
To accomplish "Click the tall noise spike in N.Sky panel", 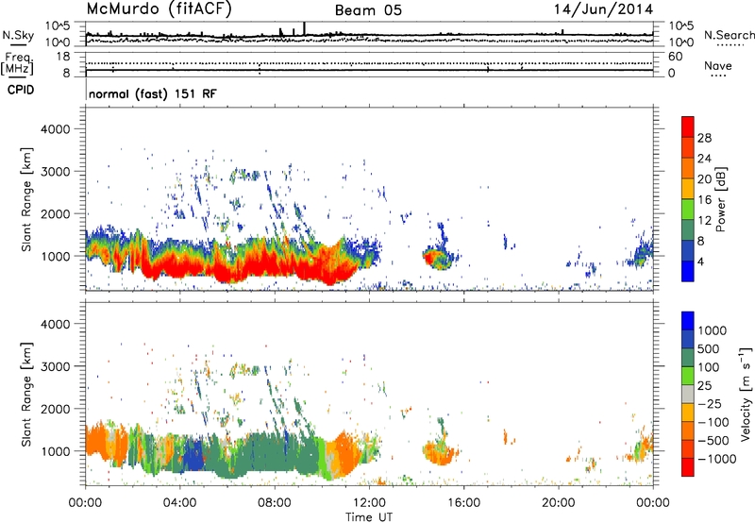I will coord(304,29).
